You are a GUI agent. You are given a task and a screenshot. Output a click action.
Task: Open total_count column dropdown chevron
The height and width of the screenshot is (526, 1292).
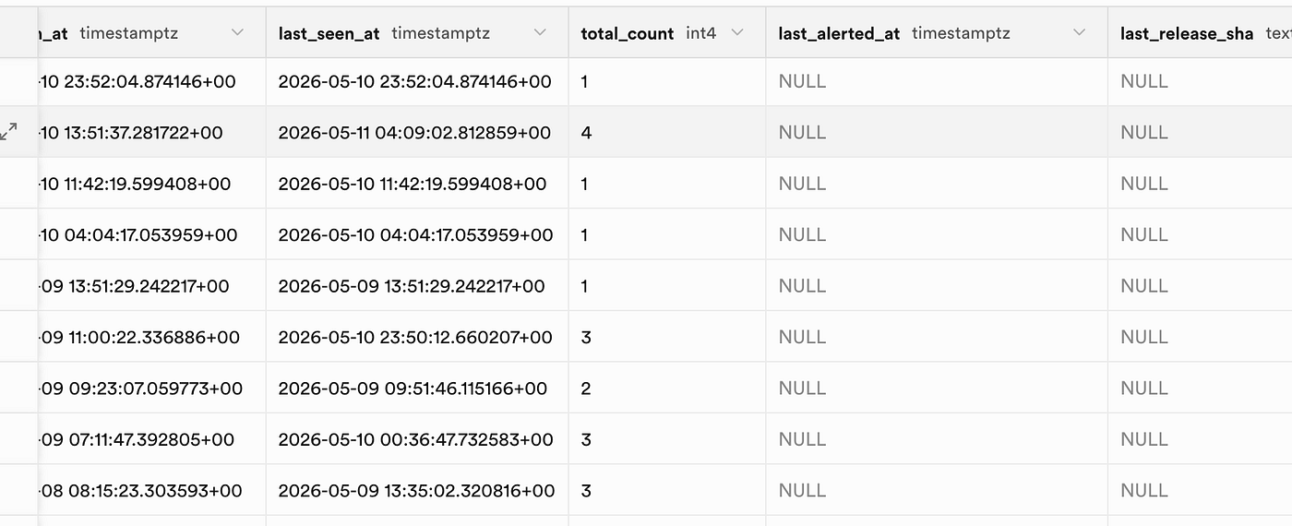coord(736,33)
